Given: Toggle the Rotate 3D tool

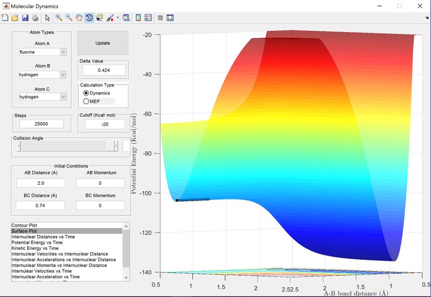Looking at the screenshot, I should pos(89,18).
